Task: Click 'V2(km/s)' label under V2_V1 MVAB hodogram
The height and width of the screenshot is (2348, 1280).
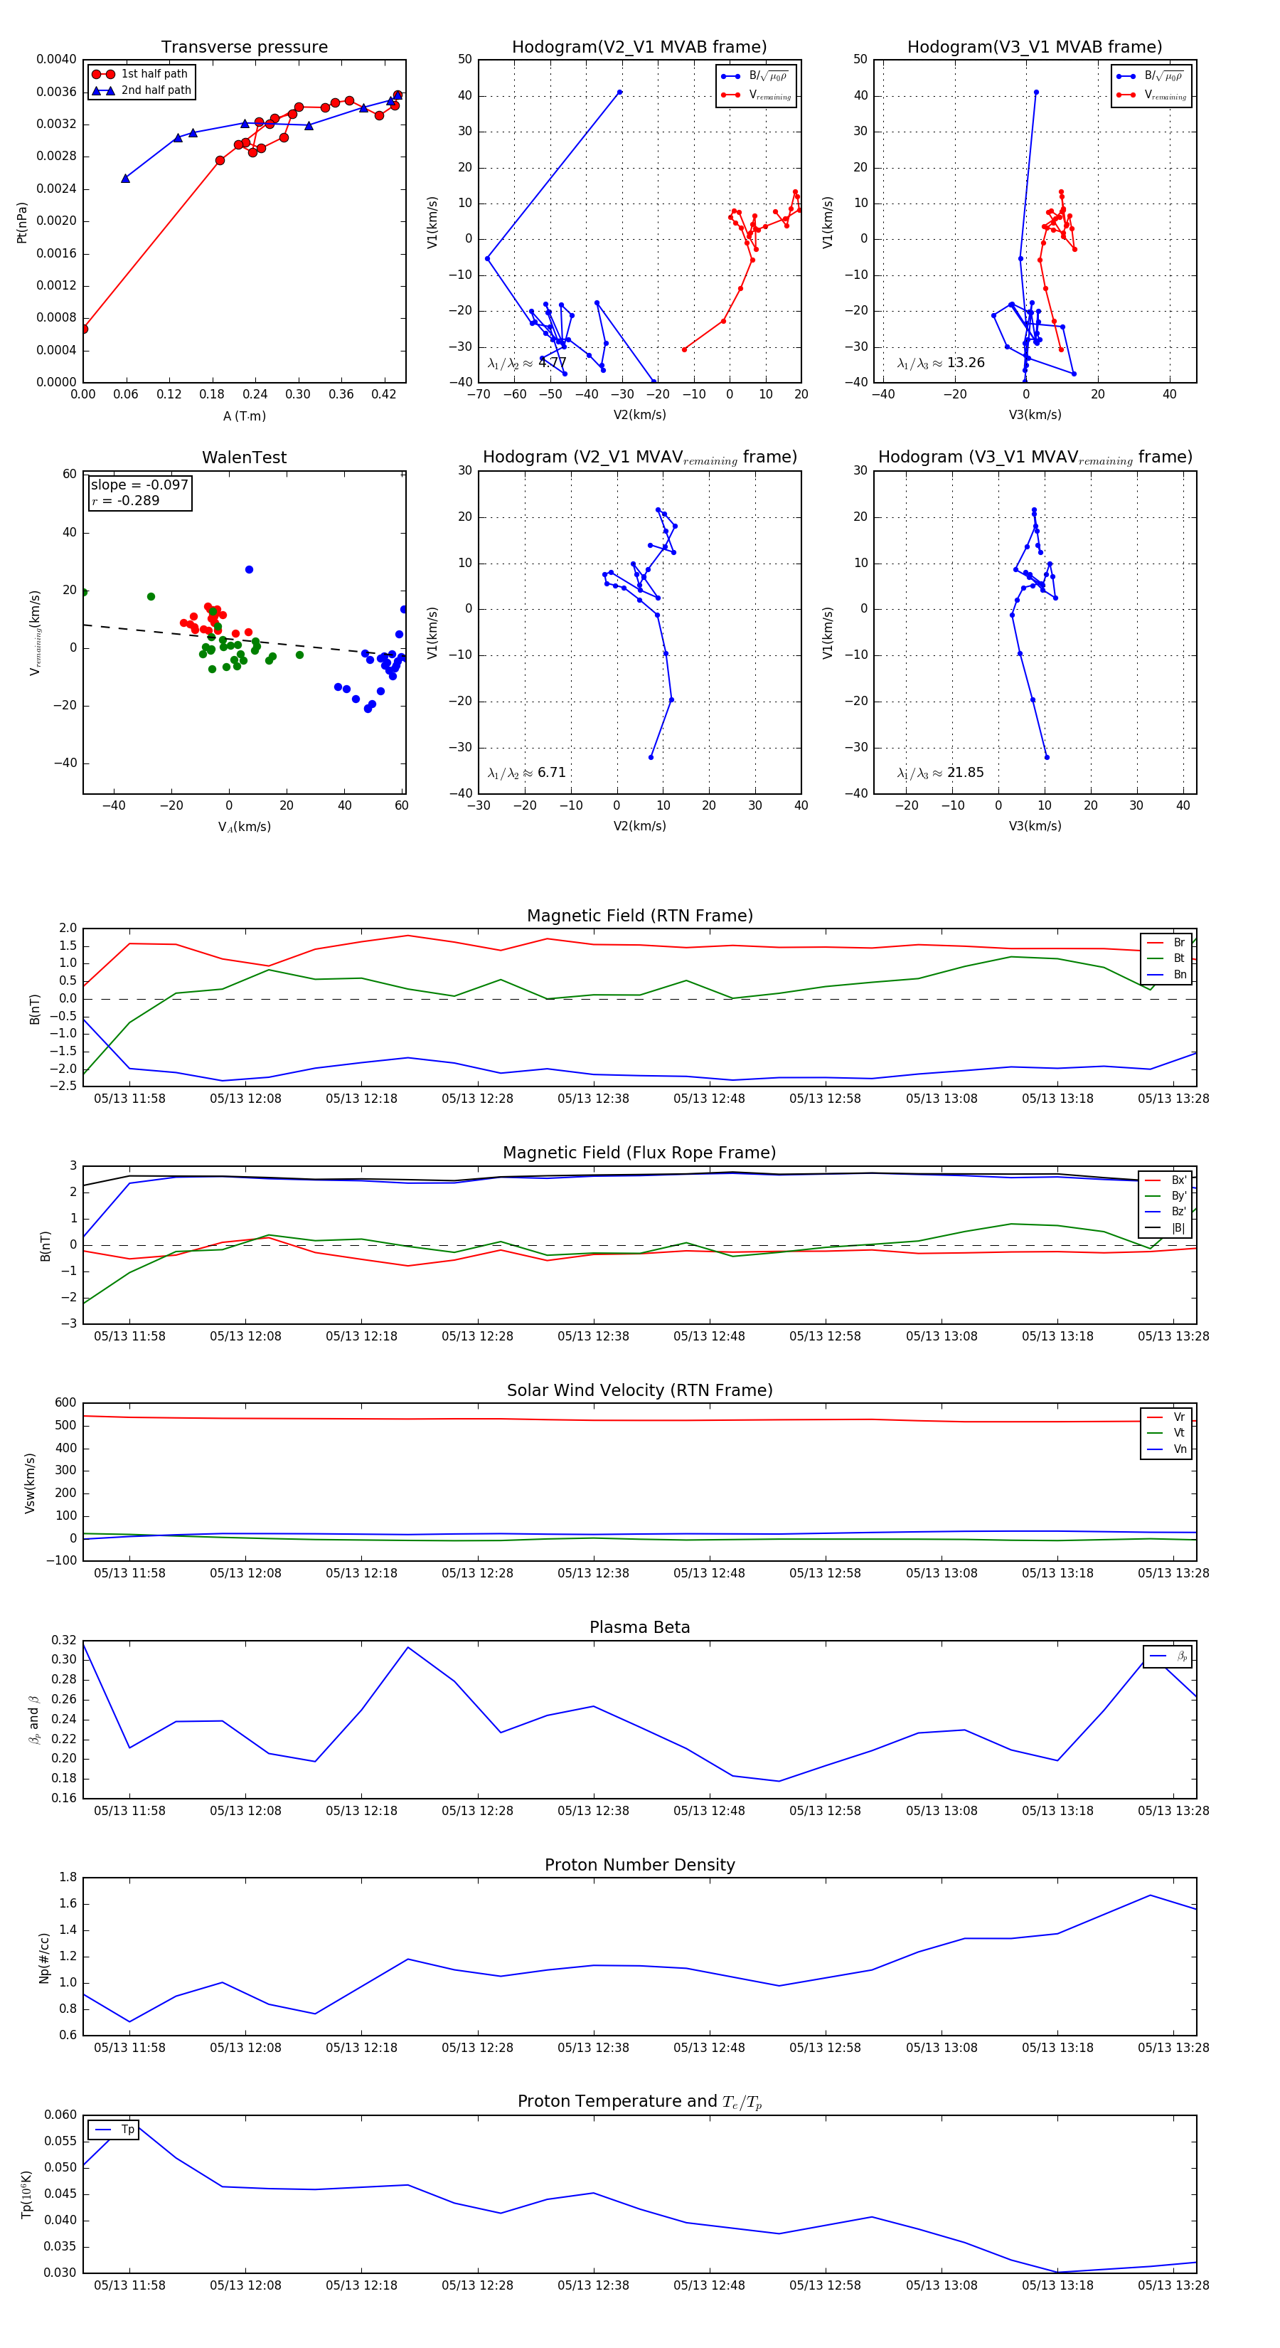Action: coord(639,415)
